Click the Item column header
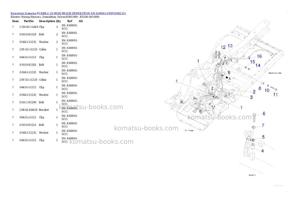 click(15, 21)
